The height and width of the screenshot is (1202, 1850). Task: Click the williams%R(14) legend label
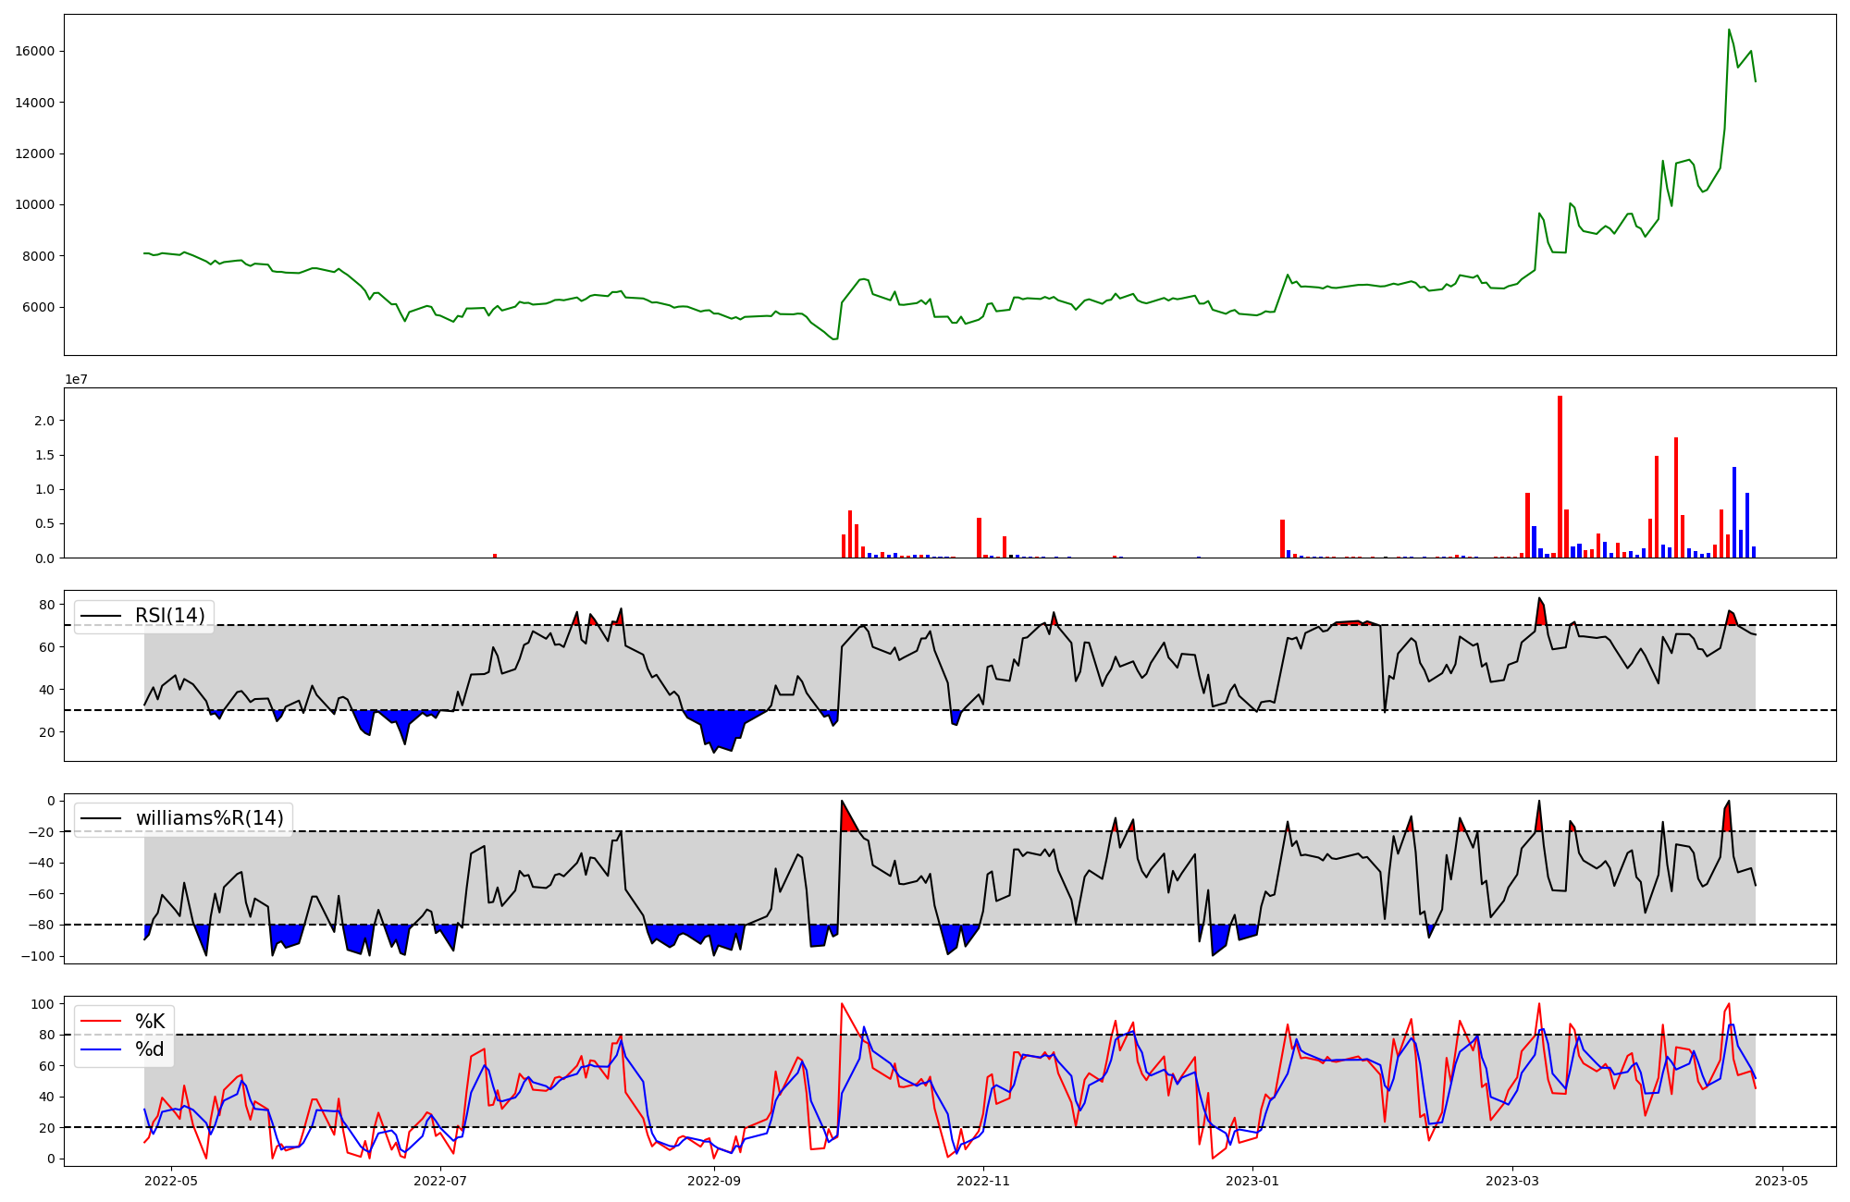pyautogui.click(x=210, y=818)
